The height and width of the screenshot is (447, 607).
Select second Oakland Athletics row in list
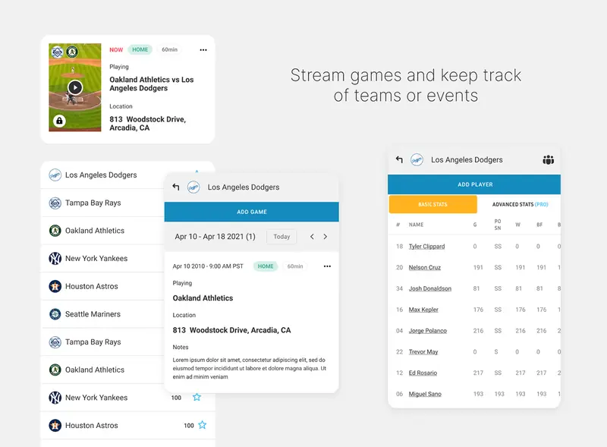pos(102,370)
